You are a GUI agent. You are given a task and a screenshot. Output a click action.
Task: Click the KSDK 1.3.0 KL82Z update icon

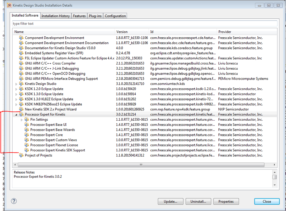(x=21, y=99)
